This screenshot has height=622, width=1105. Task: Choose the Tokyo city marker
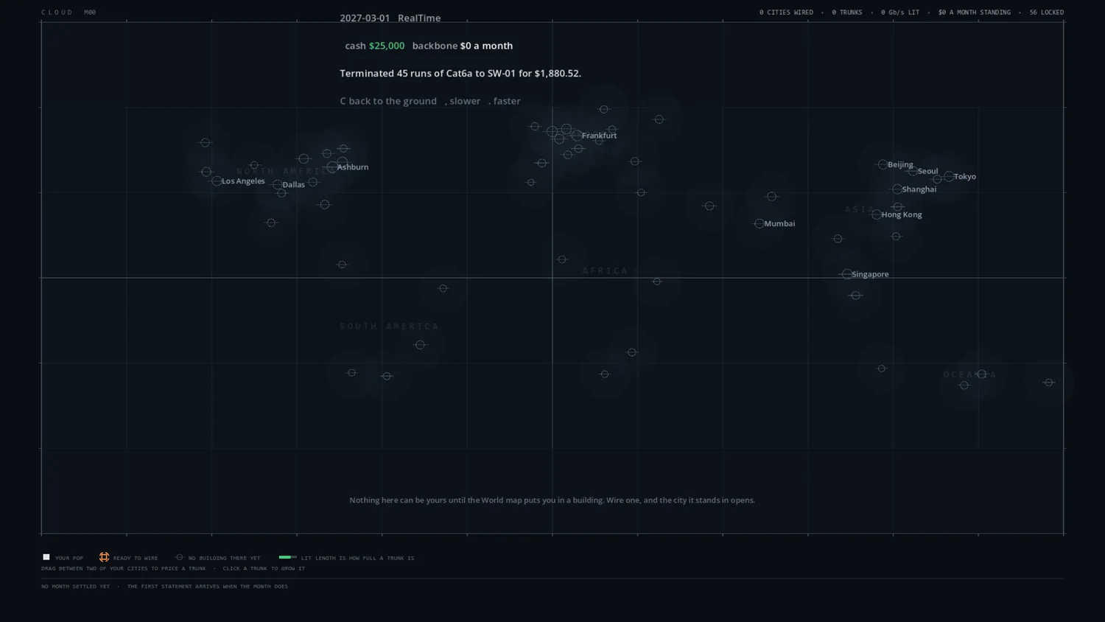click(949, 177)
